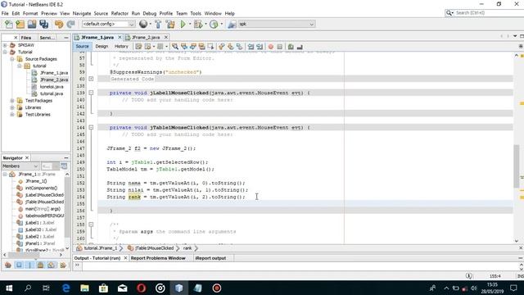The height and width of the screenshot is (295, 524).
Task: Click the Shift Line Right icon
Action: coord(260,47)
